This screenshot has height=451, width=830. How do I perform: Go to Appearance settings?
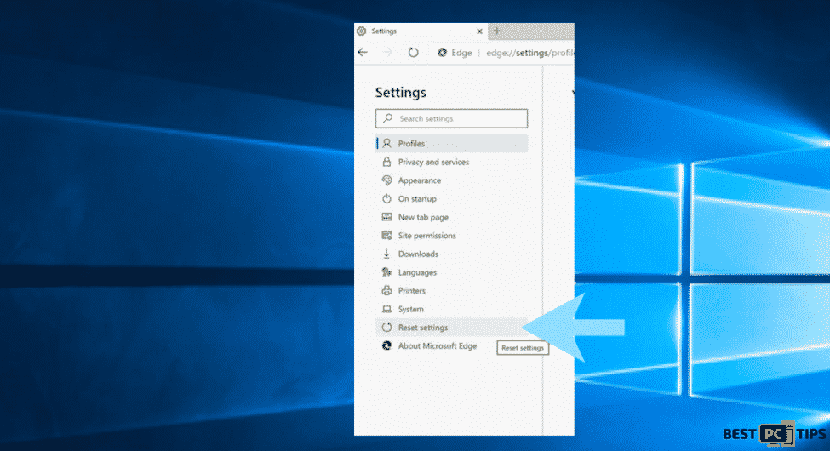451,180
